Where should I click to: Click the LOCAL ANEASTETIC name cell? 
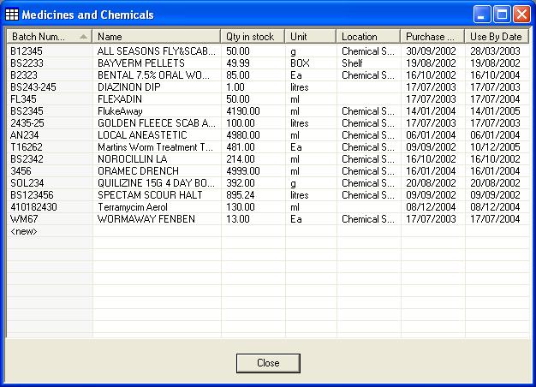(157, 135)
